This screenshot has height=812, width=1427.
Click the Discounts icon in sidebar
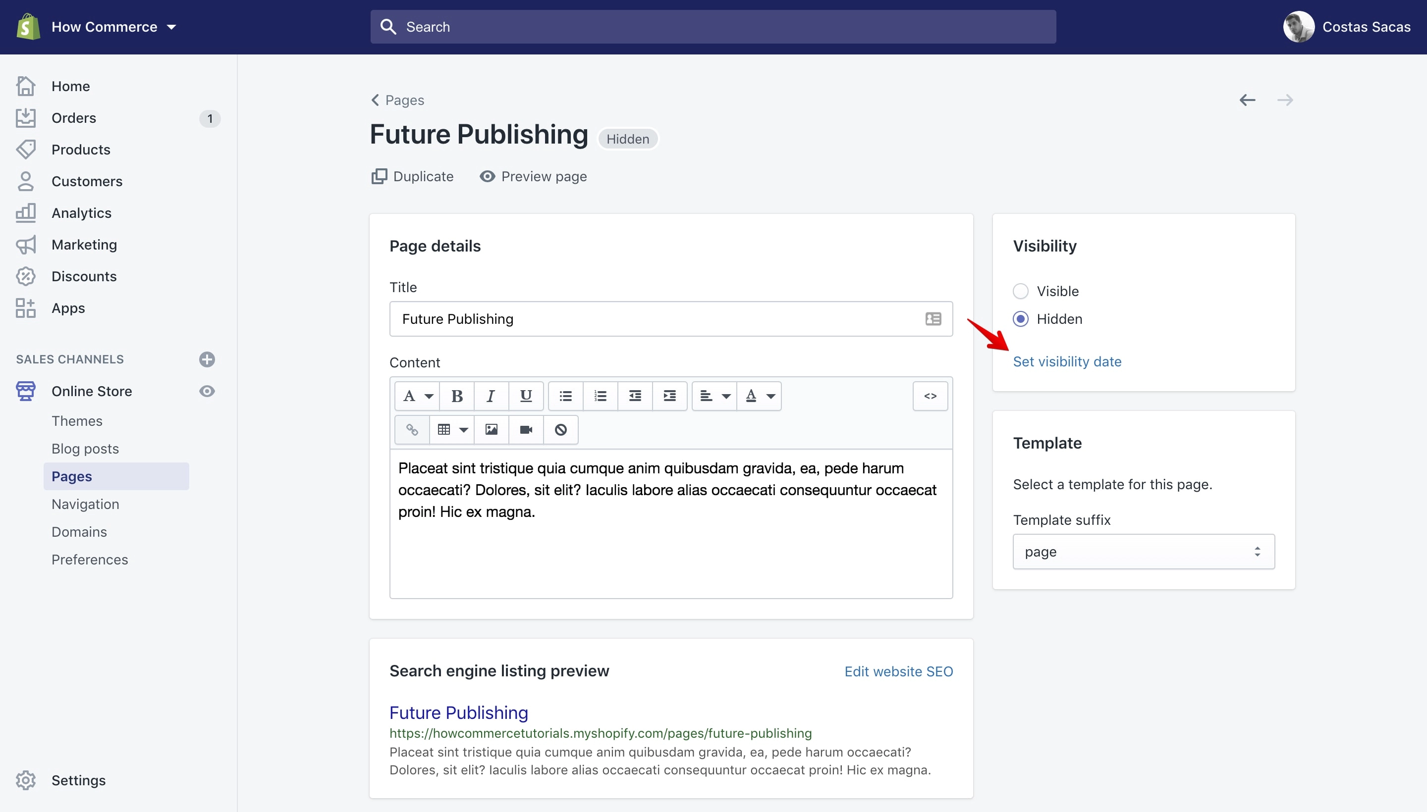26,276
